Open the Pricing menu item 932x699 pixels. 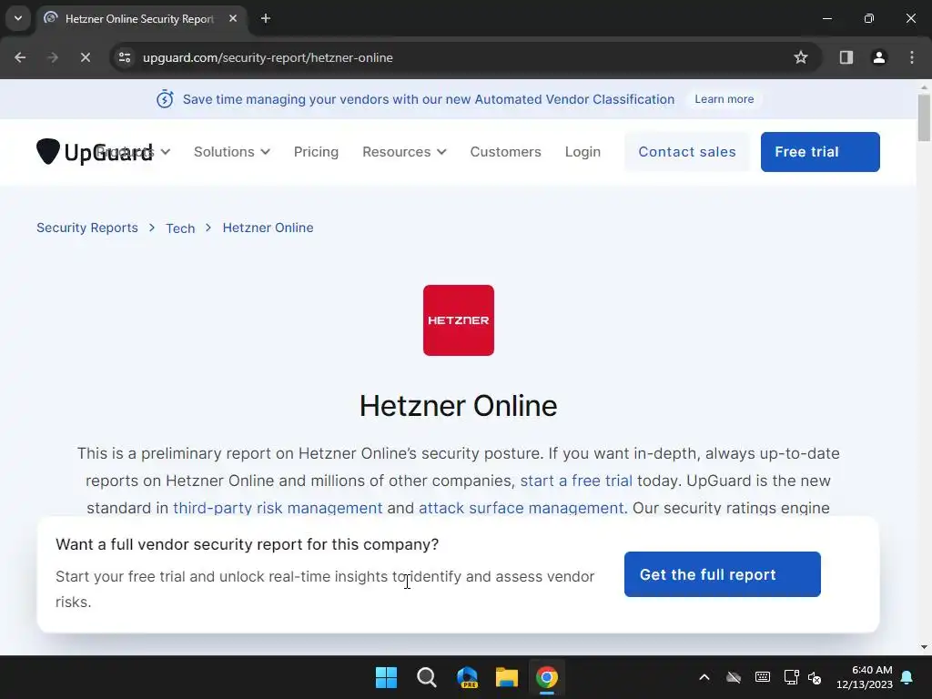(316, 152)
